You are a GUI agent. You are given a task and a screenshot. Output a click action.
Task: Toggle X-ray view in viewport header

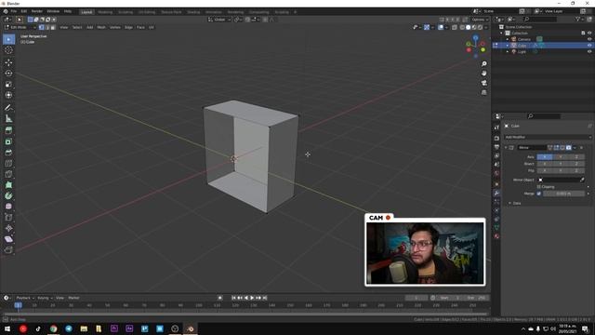pyautogui.click(x=455, y=27)
